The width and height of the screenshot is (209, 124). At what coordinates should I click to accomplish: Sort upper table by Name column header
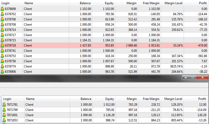(x=46, y=3)
